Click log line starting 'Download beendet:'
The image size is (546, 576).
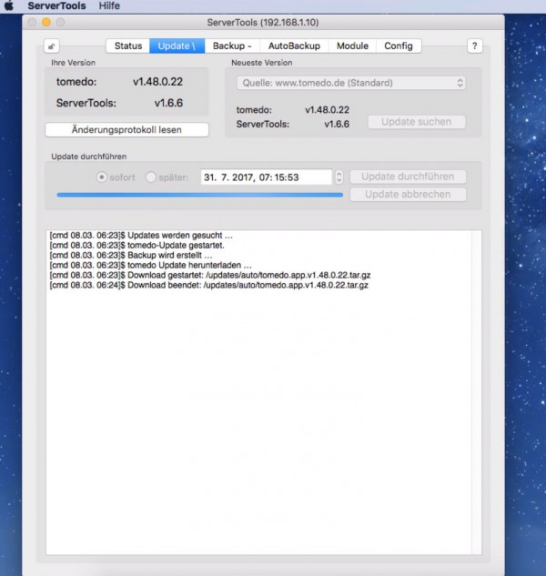point(208,285)
